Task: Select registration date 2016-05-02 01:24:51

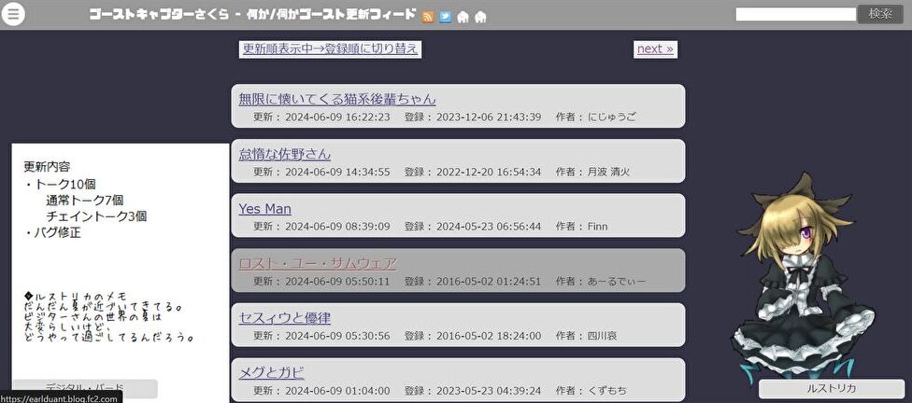Action: [x=489, y=282]
